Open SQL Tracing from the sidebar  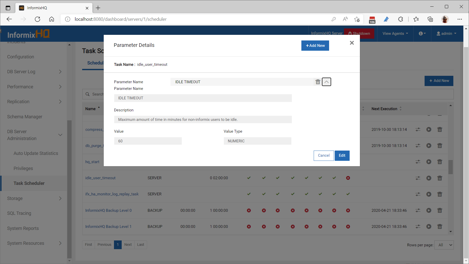click(x=19, y=213)
